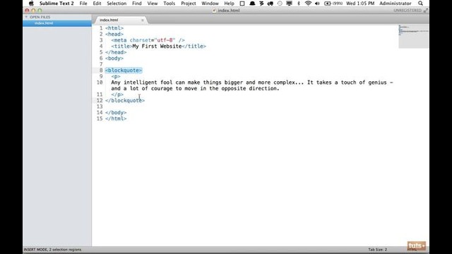This screenshot has width=452, height=254.
Task: Open the display monitor icon in menu bar
Action: (289, 4)
